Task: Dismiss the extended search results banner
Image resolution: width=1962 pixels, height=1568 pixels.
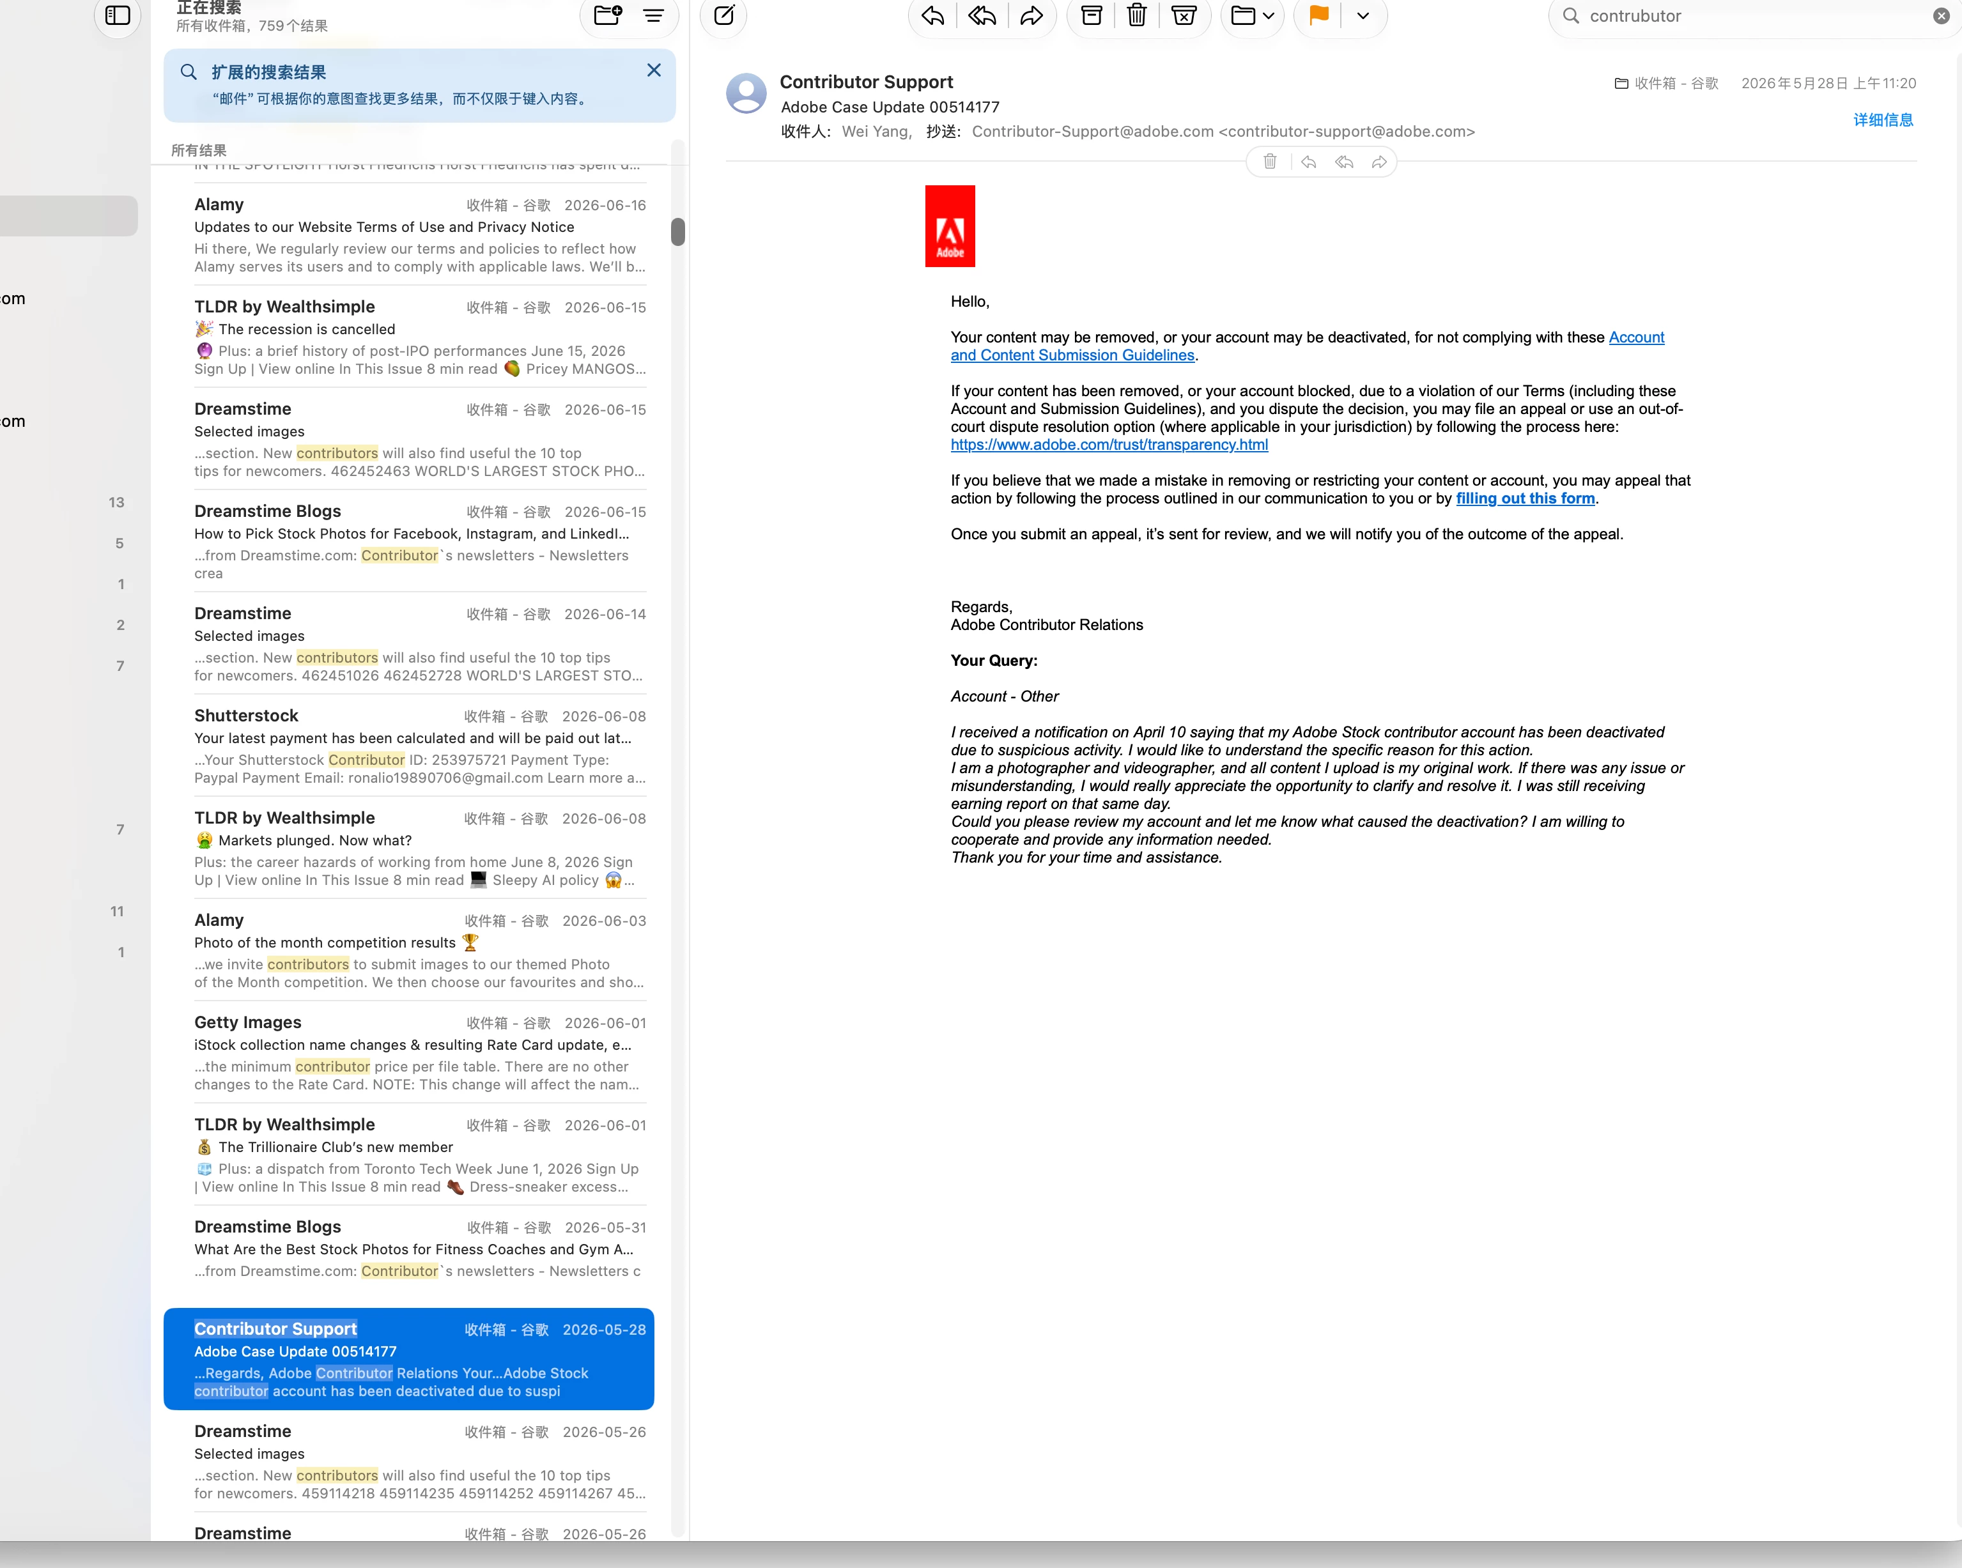Action: pyautogui.click(x=653, y=70)
